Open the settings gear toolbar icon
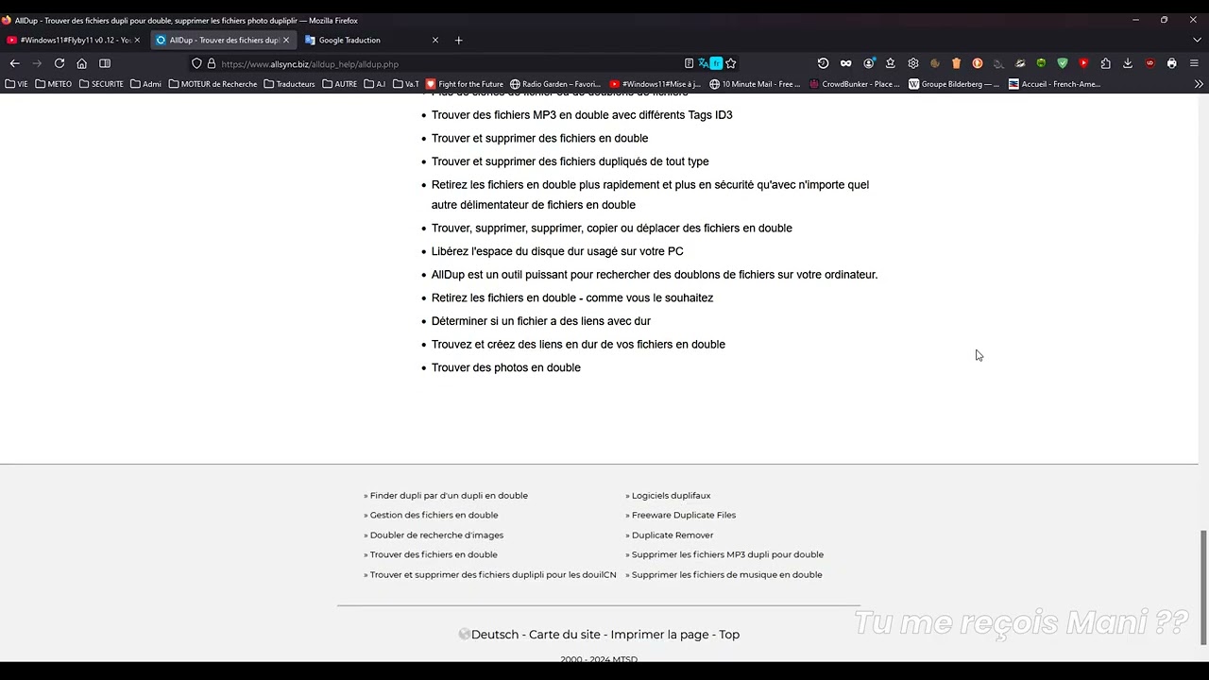1209x680 pixels. [913, 63]
